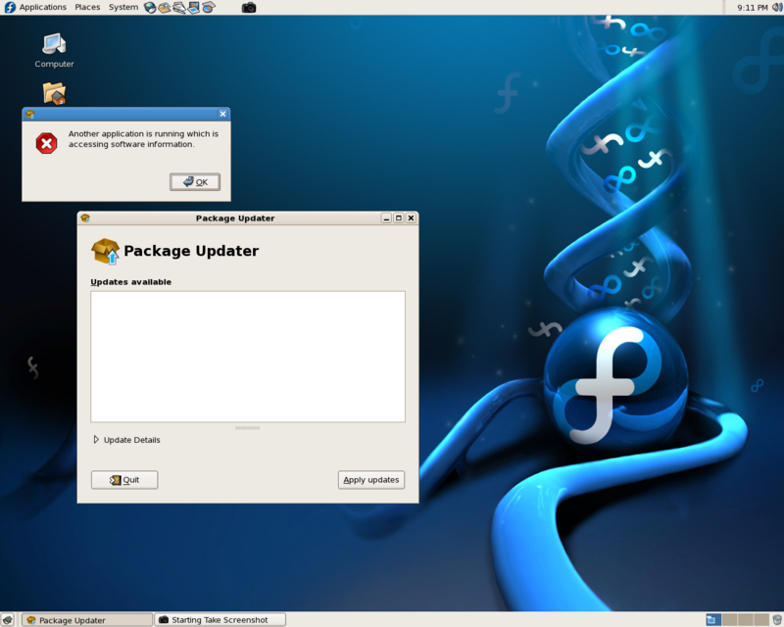This screenshot has height=627, width=784.
Task: Open the Applications menu
Action: (x=42, y=7)
